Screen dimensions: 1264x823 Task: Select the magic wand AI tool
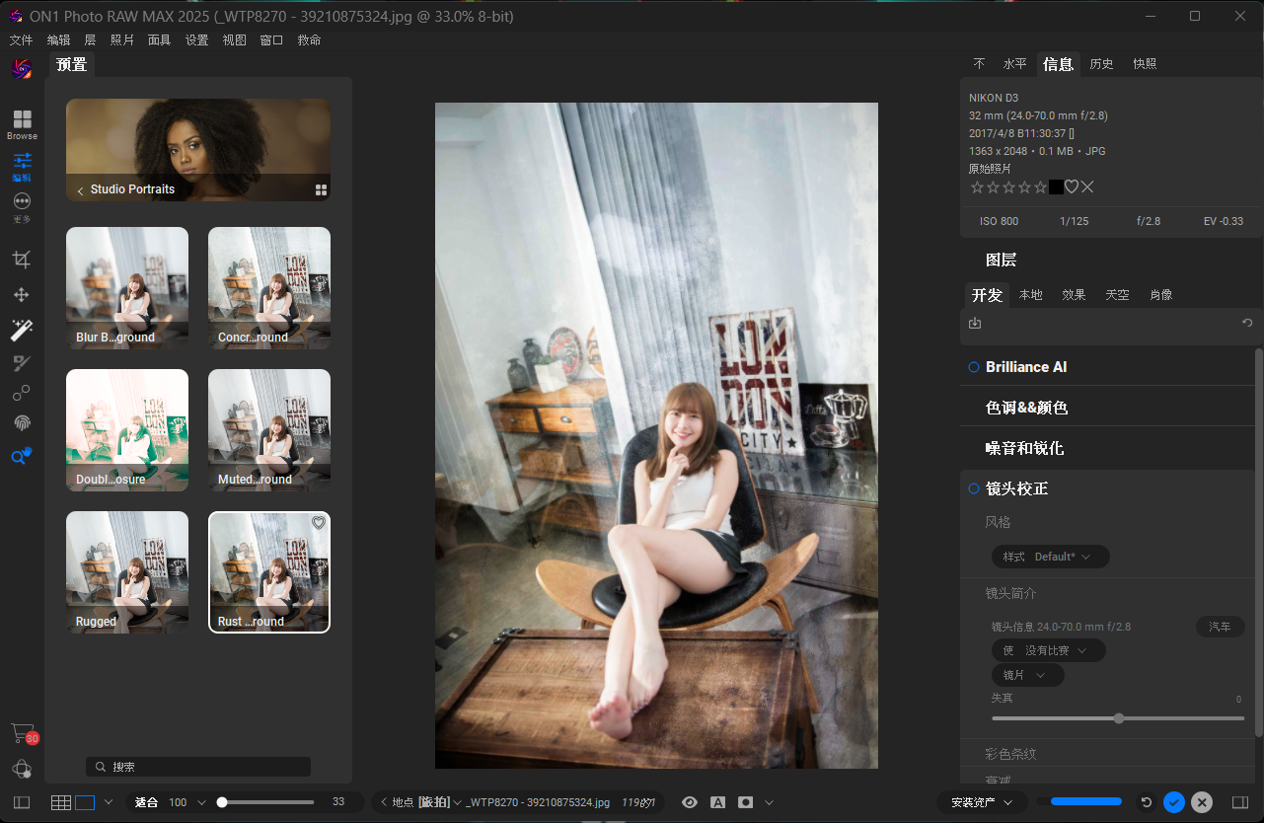(22, 329)
